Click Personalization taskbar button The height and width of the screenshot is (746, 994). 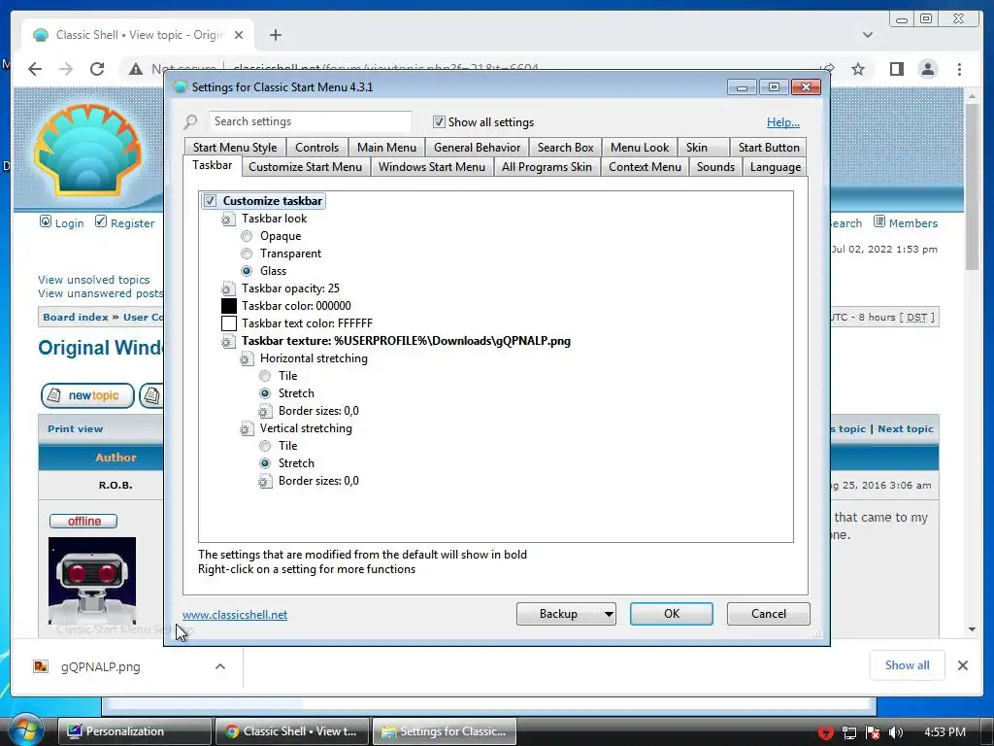(134, 731)
